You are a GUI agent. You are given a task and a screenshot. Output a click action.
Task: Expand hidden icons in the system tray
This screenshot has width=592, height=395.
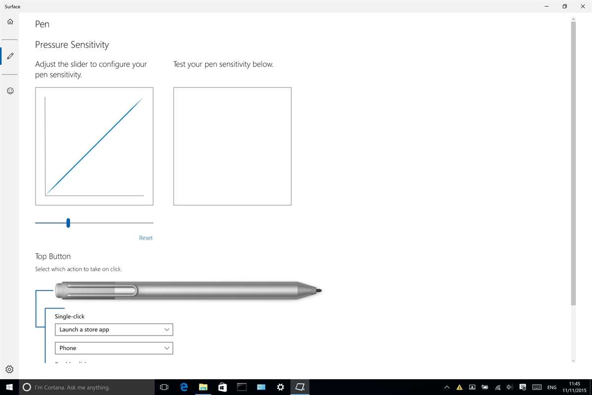446,387
